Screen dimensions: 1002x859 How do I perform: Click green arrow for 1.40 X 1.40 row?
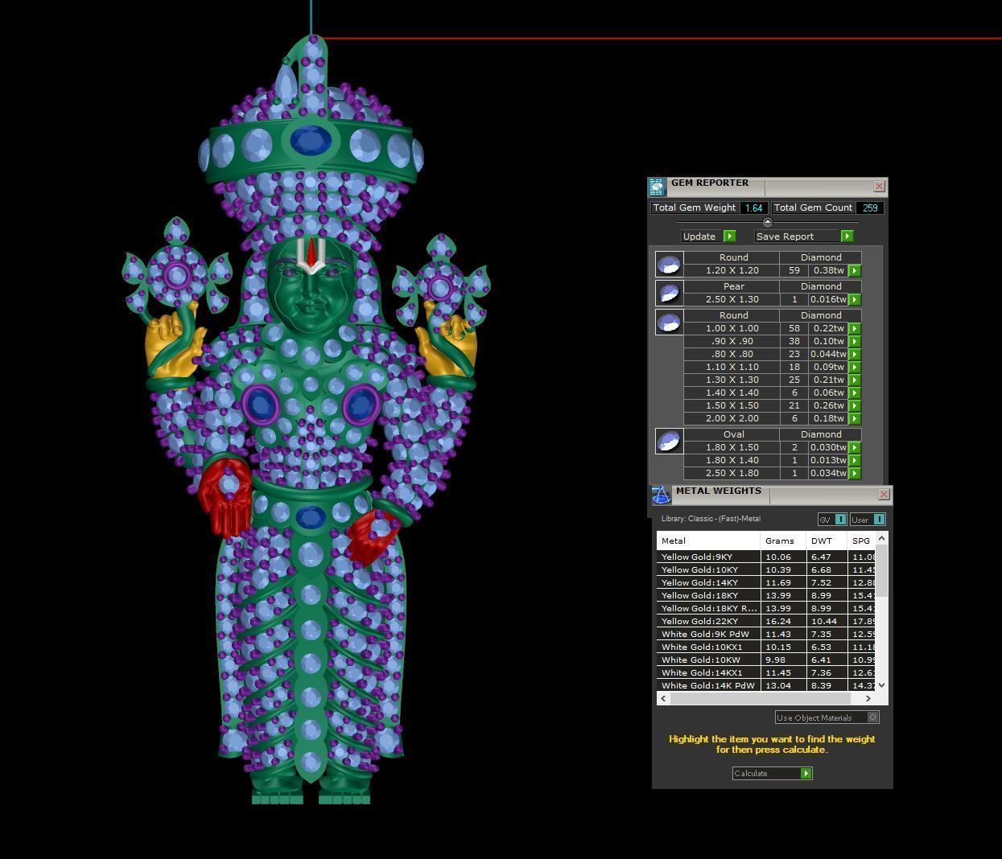[854, 393]
